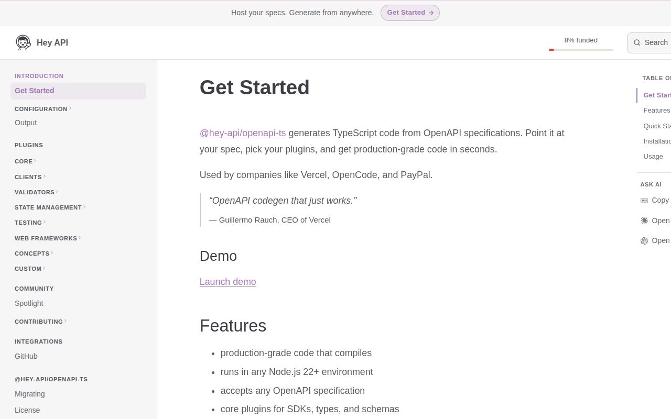Click "accepts any OpenAPI specification" bullet
This screenshot has width=671, height=419.
(293, 391)
